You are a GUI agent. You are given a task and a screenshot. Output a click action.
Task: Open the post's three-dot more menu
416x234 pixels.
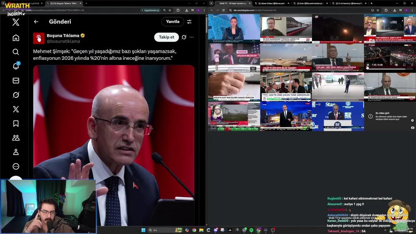coord(191,37)
